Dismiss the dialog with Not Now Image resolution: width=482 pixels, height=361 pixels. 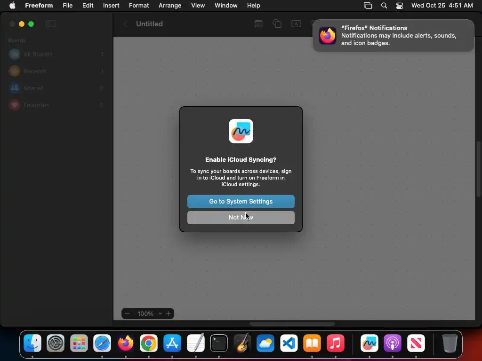point(241,217)
